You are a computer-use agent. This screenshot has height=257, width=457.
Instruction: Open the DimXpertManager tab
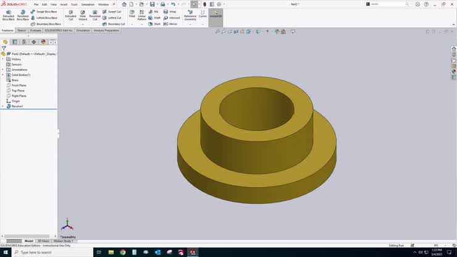[33, 42]
